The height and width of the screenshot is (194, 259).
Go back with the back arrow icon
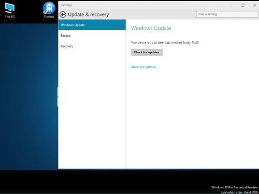(63, 14)
